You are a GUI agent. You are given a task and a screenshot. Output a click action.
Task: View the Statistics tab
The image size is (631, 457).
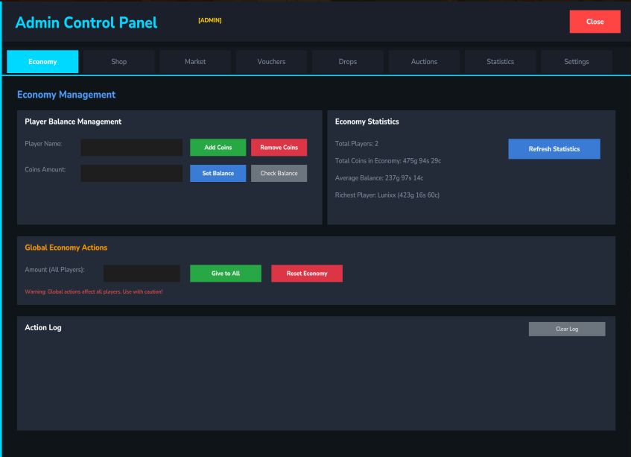point(500,62)
